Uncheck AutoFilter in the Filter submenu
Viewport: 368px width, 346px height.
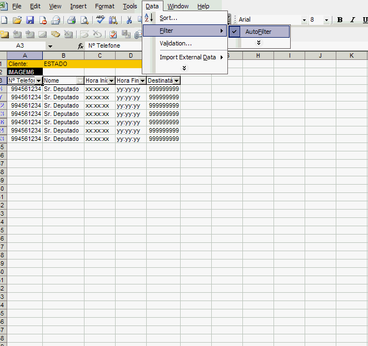(258, 32)
